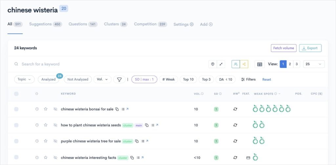This screenshot has width=336, height=165.
Task: Copy chinese wisteria interesting facts keyword
Action: (132, 158)
